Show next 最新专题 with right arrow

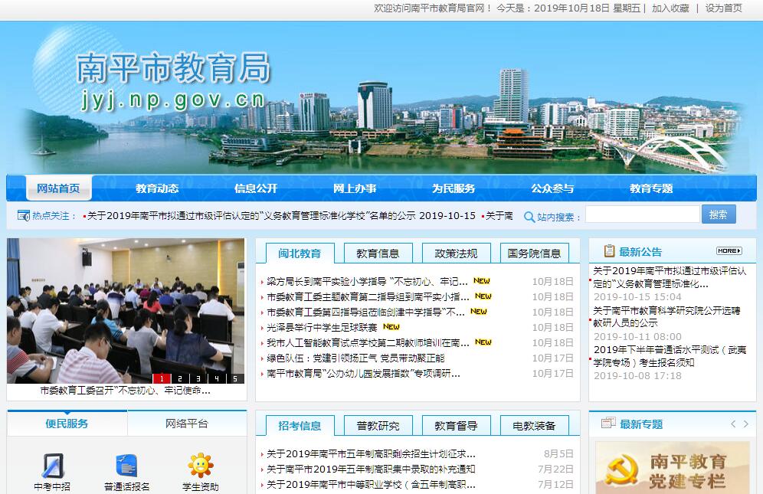point(745,424)
